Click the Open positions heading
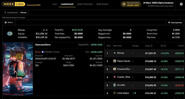Image resolution: width=185 pixels, height=99 pixels. (x=43, y=45)
